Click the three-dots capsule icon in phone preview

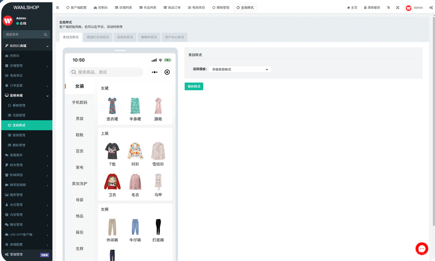[155, 72]
